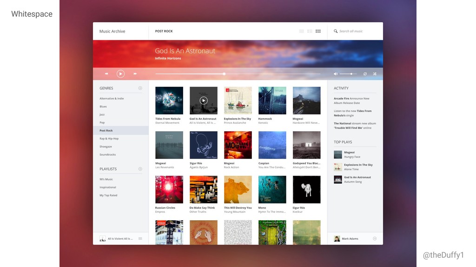Viewport: 476px width, 267px height.
Task: Open Mogwai Les Revenants album cover
Action: click(169, 145)
